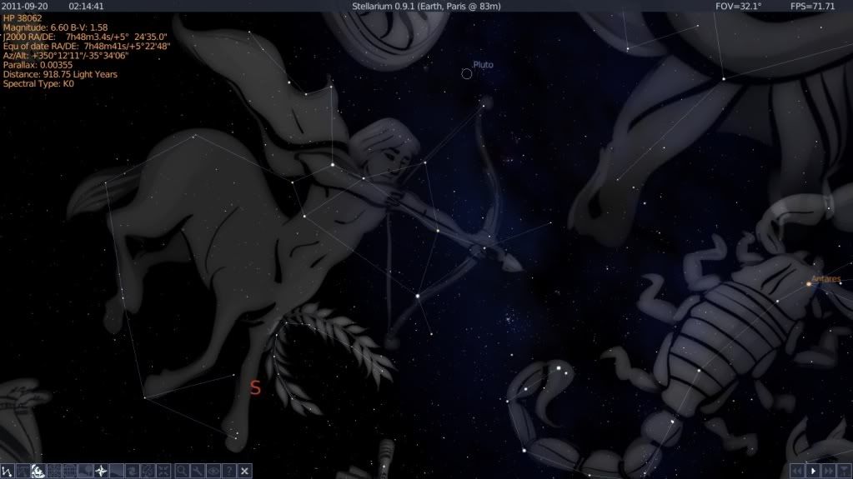Select the Pluto circle marker

point(467,74)
